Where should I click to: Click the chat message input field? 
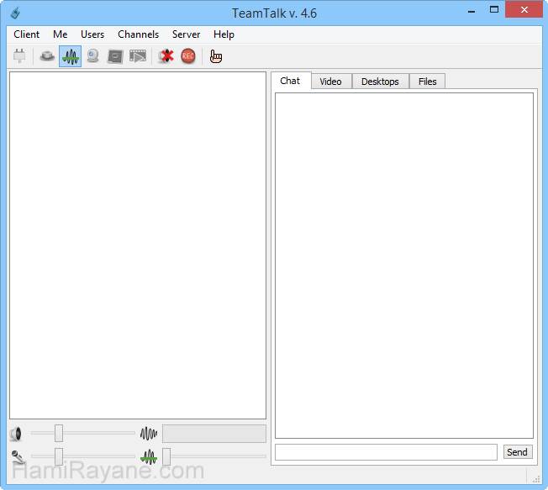[x=386, y=452]
